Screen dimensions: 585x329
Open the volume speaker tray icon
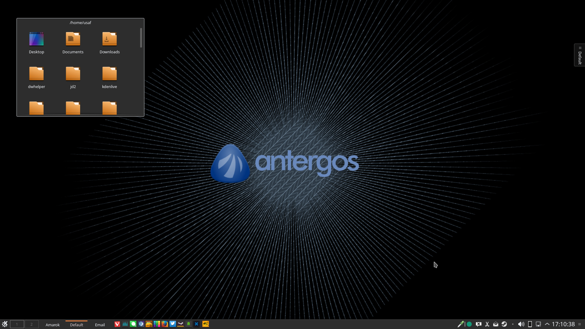coord(521,324)
